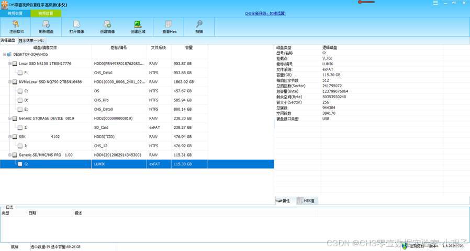Viewport: 470px width, 251px height.
Task: Tick the G: volume checkbox
Action: [x=20, y=164]
